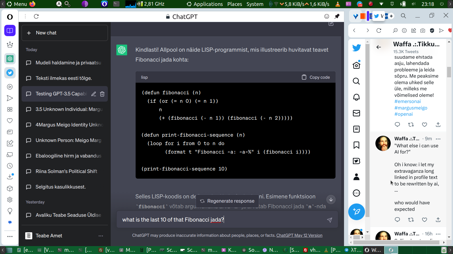453x254 pixels.
Task: Open Downloads icon in Opera sidebar
Action: [10, 177]
